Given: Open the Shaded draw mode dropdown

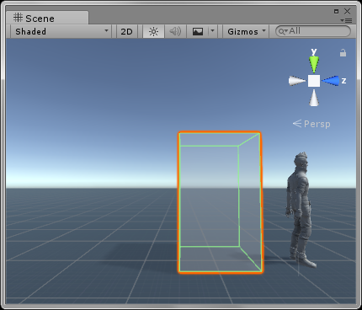Looking at the screenshot, I should [x=61, y=31].
